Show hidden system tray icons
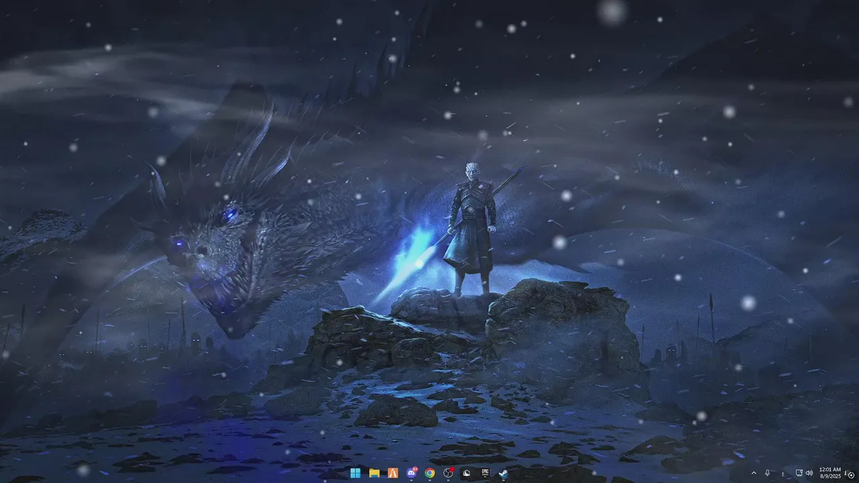Viewport: 859px width, 483px height. [754, 473]
